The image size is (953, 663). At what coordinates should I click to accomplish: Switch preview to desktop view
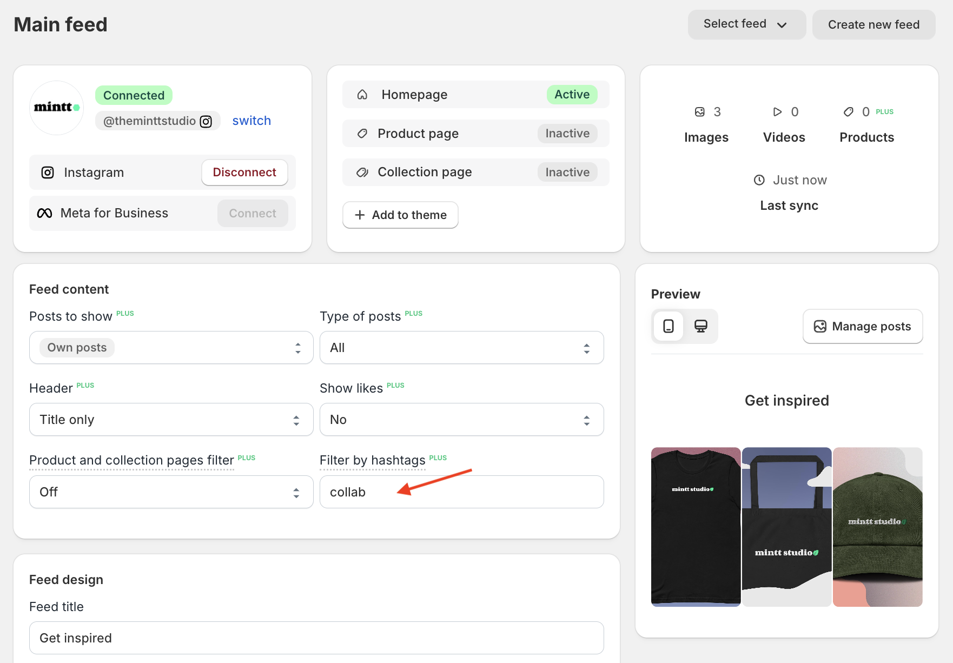pyautogui.click(x=701, y=326)
